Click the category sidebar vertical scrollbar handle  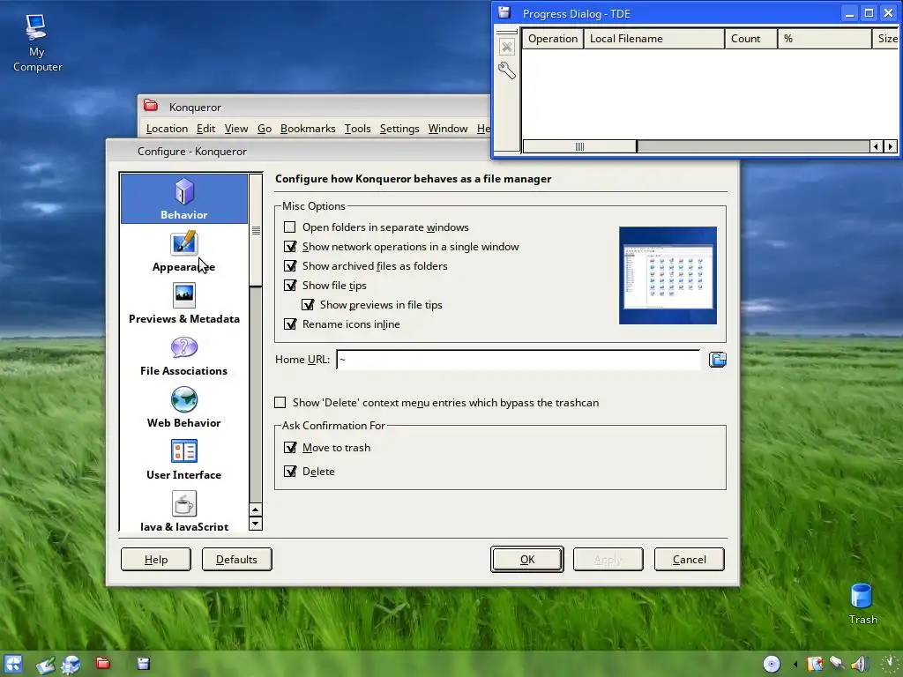pyautogui.click(x=256, y=230)
